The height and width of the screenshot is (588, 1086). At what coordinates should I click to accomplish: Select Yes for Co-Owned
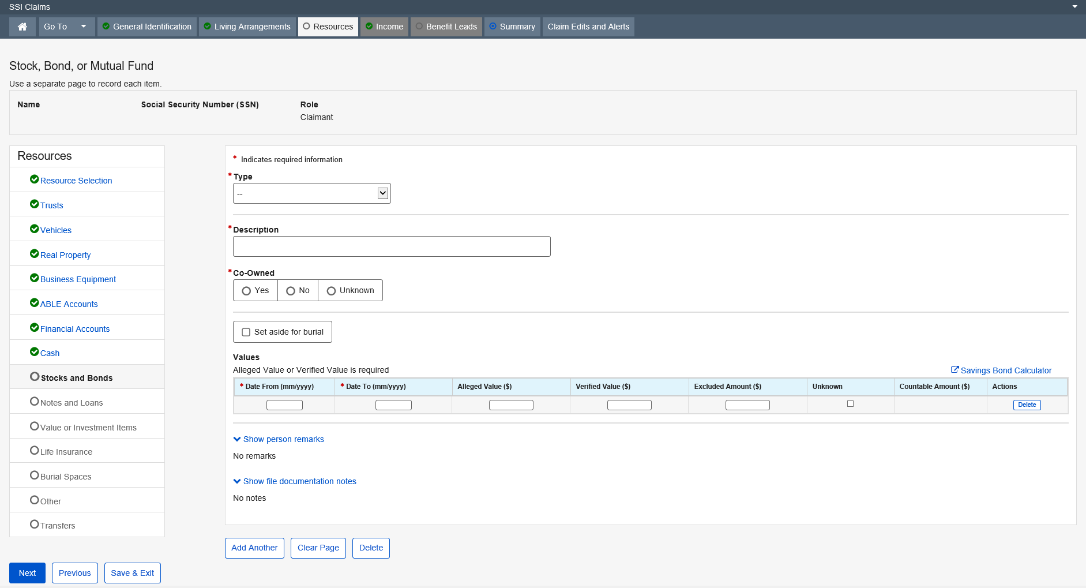[x=246, y=291]
